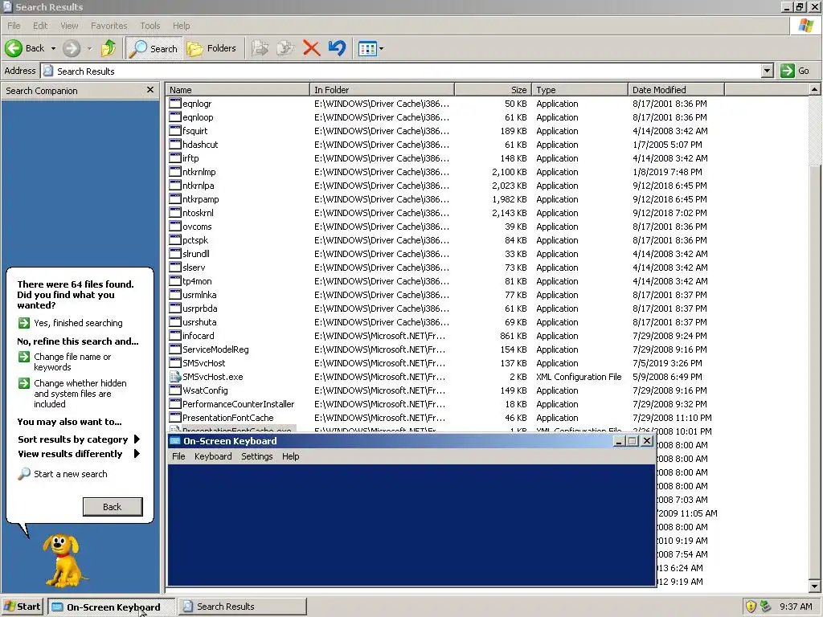Sort results by the Name column
The width and height of the screenshot is (823, 617).
pyautogui.click(x=237, y=90)
